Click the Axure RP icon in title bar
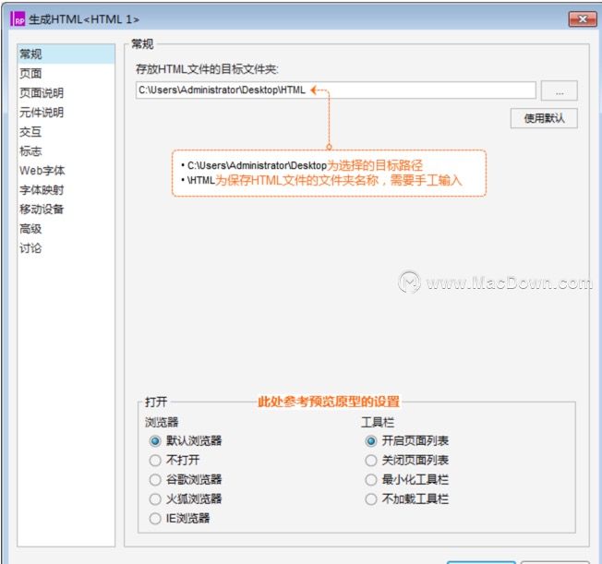602x564 pixels. pos(18,18)
